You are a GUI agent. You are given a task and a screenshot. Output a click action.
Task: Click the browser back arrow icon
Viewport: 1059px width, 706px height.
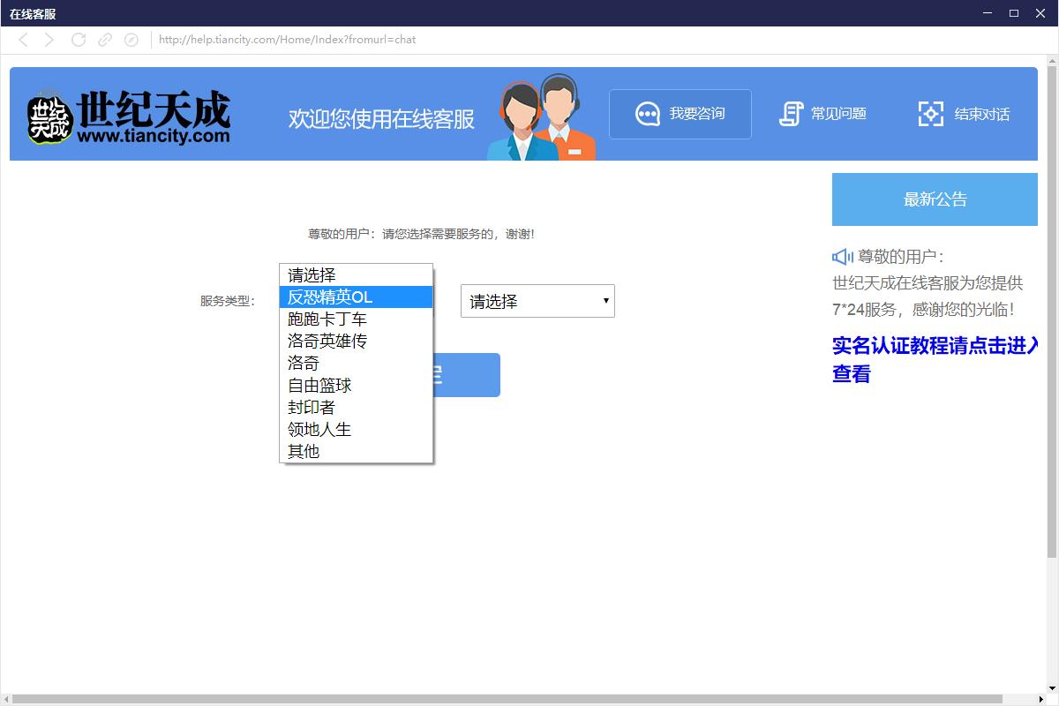tap(24, 40)
